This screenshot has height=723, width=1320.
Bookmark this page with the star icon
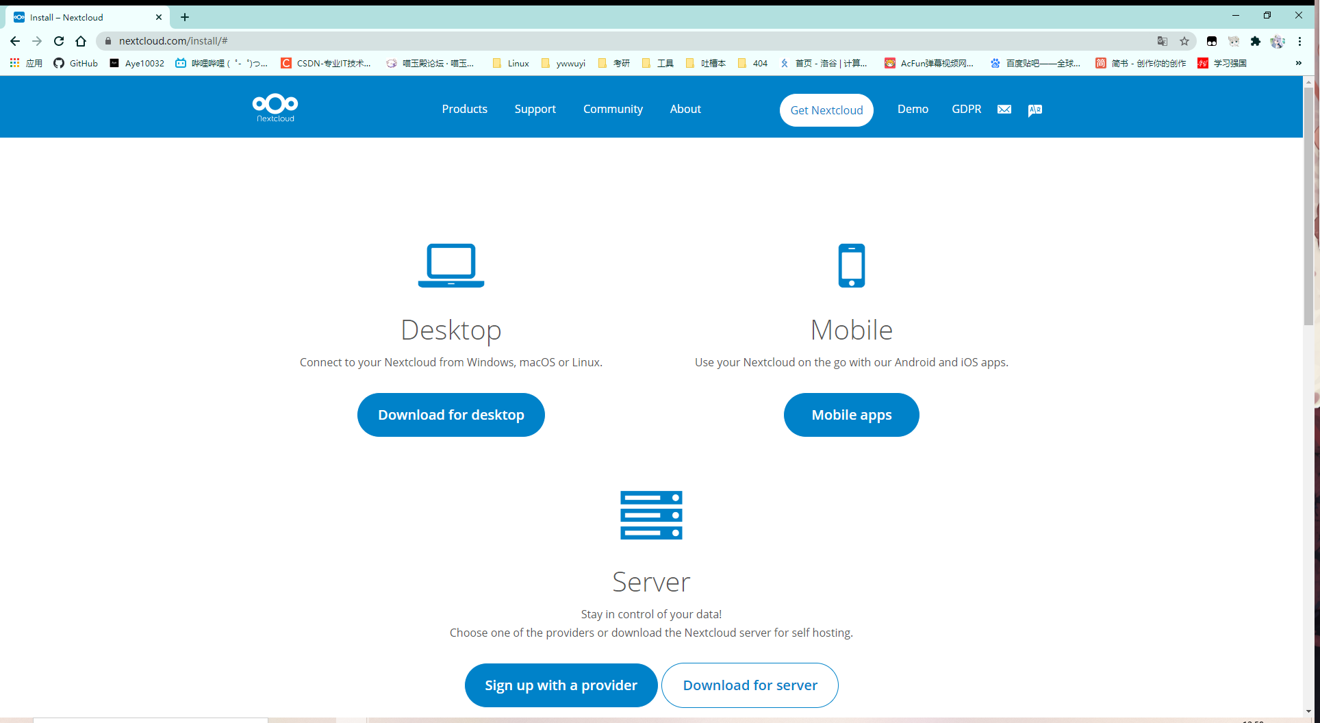pyautogui.click(x=1184, y=41)
